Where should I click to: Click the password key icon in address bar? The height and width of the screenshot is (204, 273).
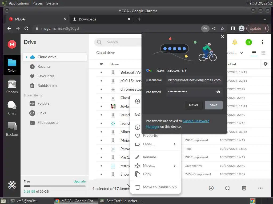click(205, 28)
